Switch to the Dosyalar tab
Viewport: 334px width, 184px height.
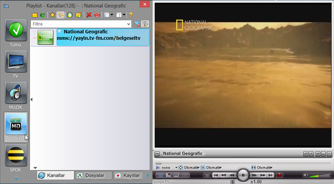point(93,175)
